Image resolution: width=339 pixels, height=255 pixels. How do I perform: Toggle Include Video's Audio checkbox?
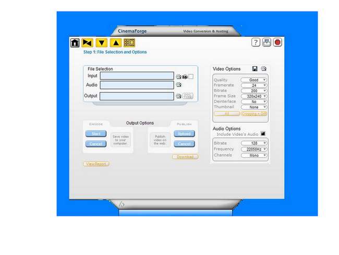pyautogui.click(x=263, y=134)
